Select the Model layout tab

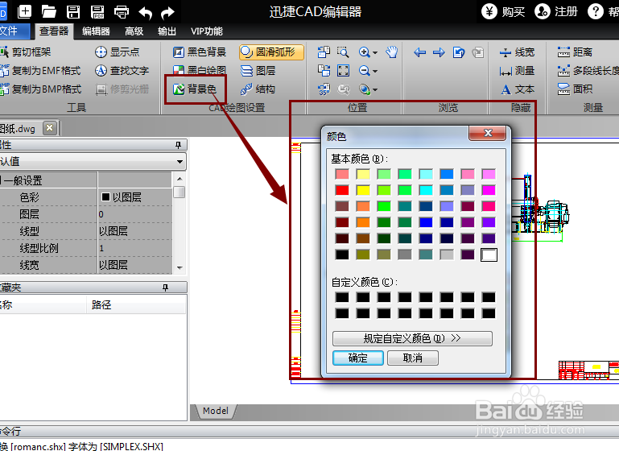(216, 411)
